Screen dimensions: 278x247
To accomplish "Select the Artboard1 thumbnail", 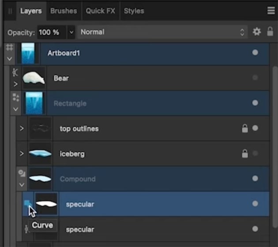I will pyautogui.click(x=28, y=53).
